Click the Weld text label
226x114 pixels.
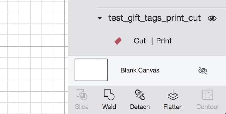[109, 107]
